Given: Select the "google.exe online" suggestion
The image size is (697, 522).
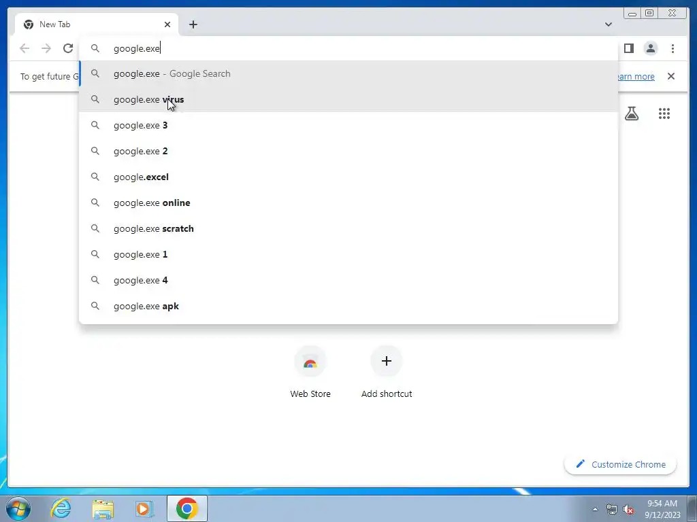Looking at the screenshot, I should pos(348,203).
